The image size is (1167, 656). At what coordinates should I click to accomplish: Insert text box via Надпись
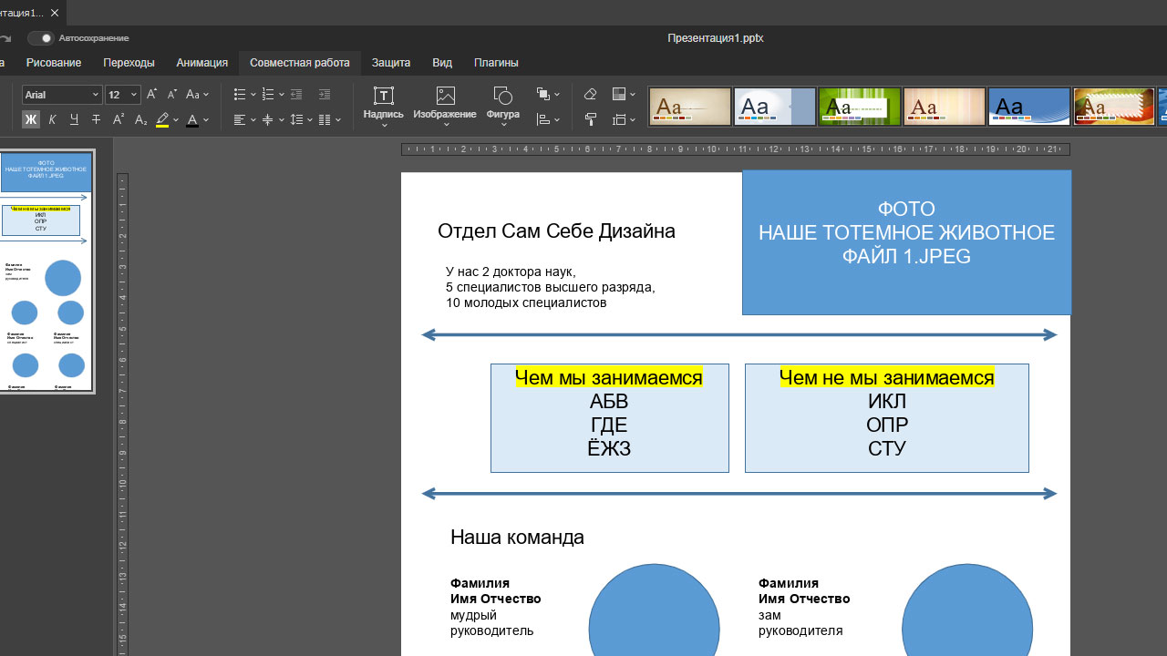coord(383,102)
